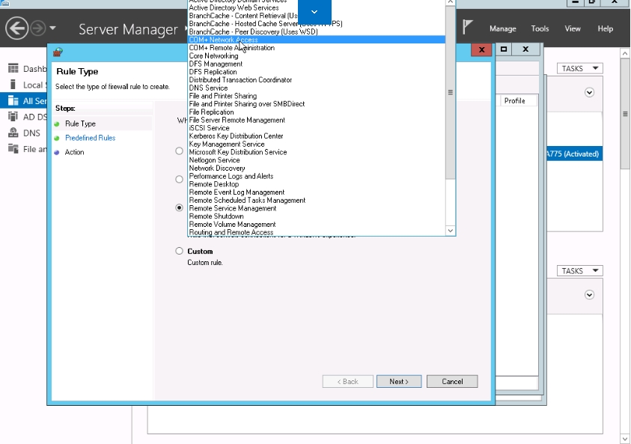This screenshot has width=631, height=444.
Task: Click the currently selected rule type radio button
Action: pyautogui.click(x=179, y=208)
